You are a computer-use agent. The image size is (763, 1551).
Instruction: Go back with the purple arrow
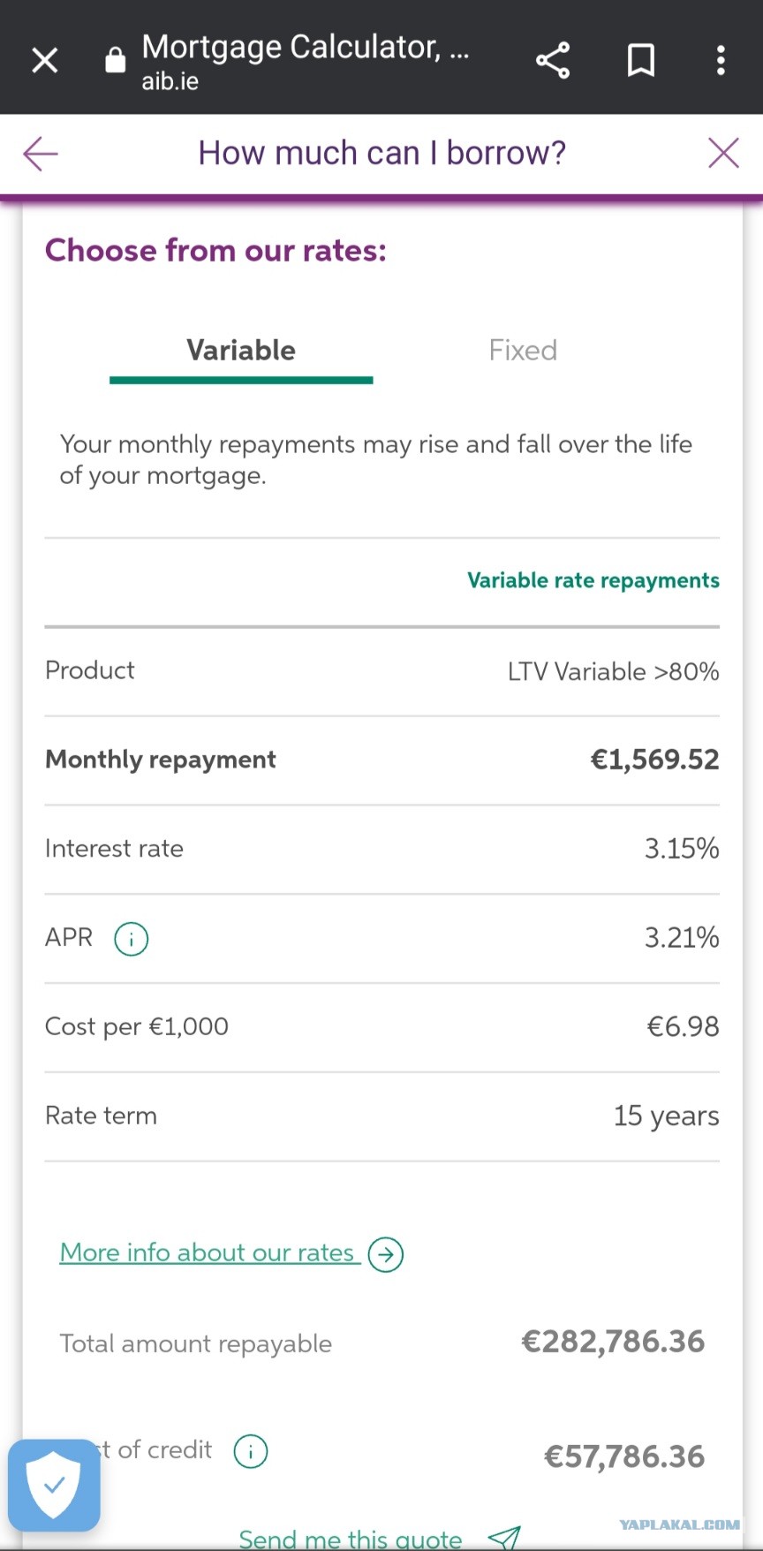tap(41, 154)
